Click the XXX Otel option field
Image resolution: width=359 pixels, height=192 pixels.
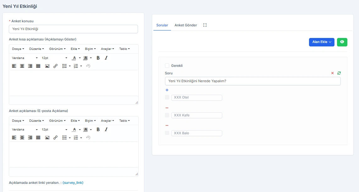tap(197, 97)
